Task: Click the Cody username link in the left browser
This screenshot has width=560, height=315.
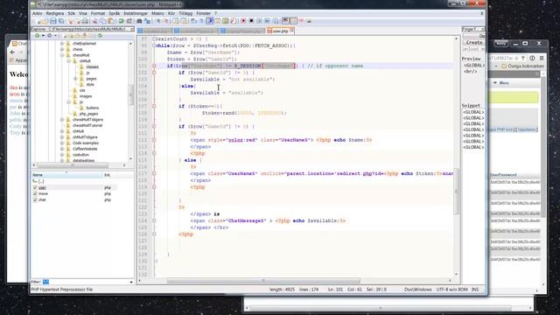Action: tap(16, 126)
